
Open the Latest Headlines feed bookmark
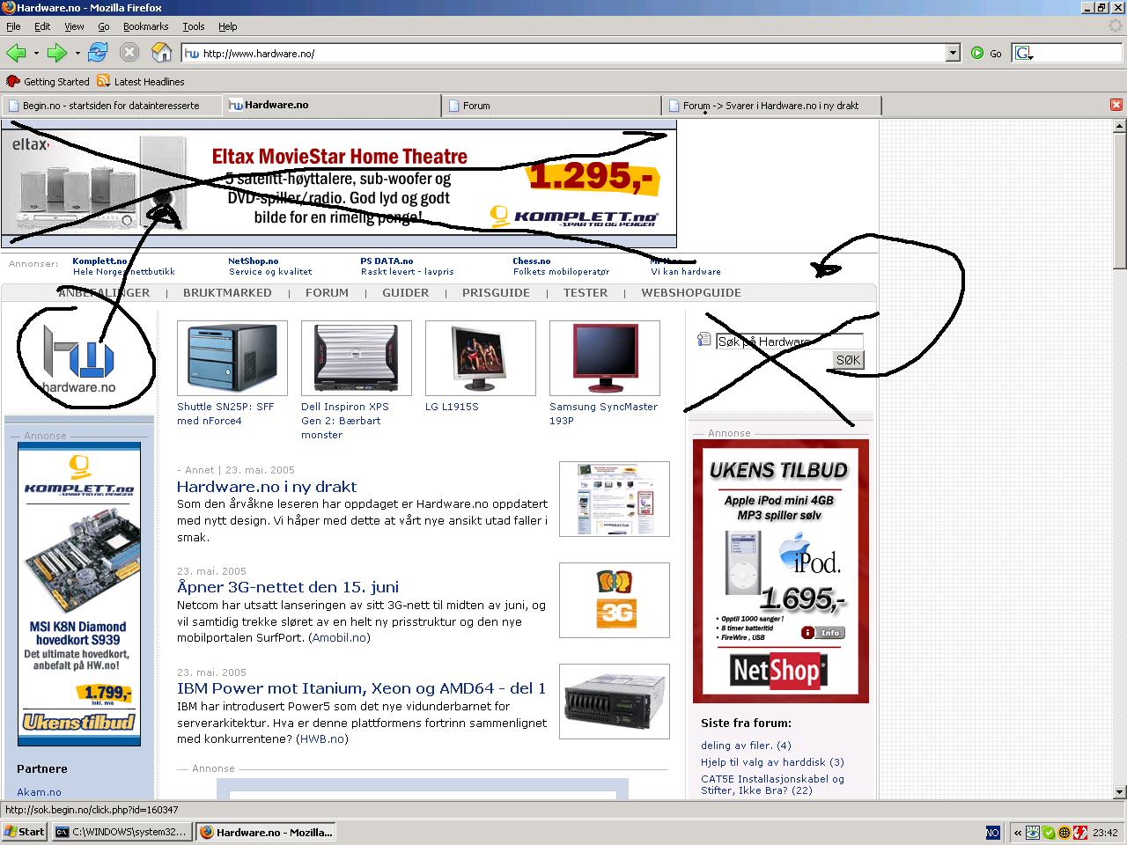pos(141,81)
